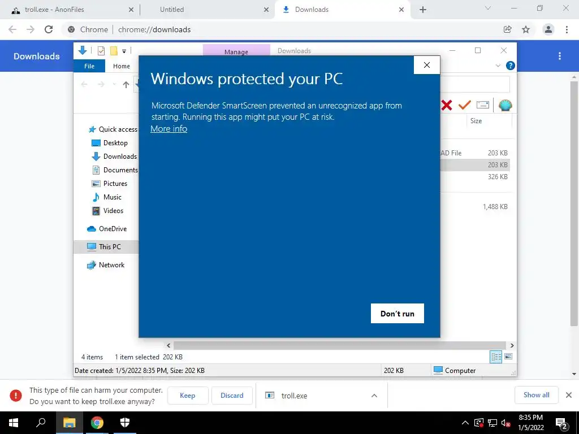Select This PC in navigation pane

[106, 246]
